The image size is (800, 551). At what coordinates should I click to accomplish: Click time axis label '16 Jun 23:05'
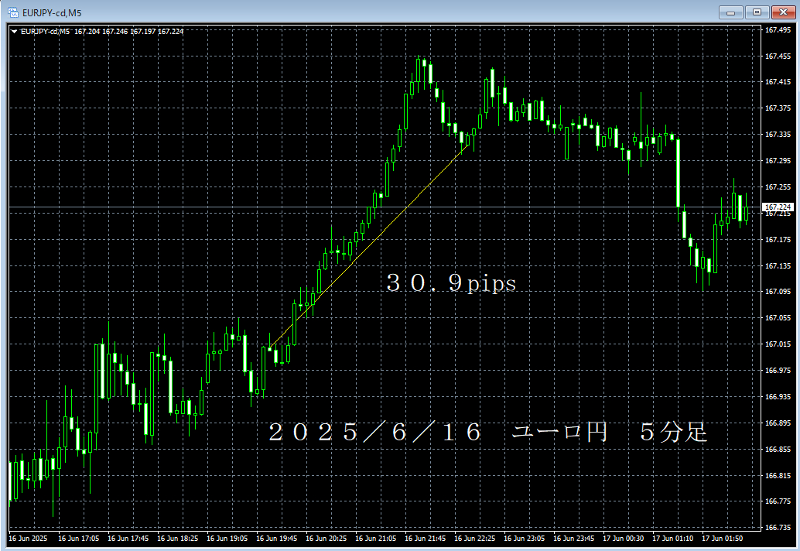click(524, 539)
